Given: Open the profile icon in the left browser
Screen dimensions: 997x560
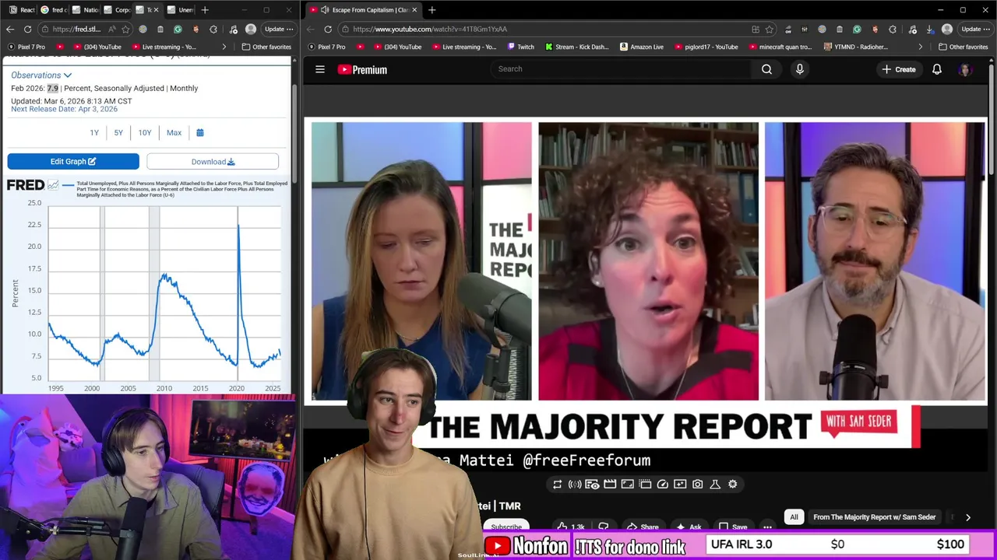Looking at the screenshot, I should 251,30.
